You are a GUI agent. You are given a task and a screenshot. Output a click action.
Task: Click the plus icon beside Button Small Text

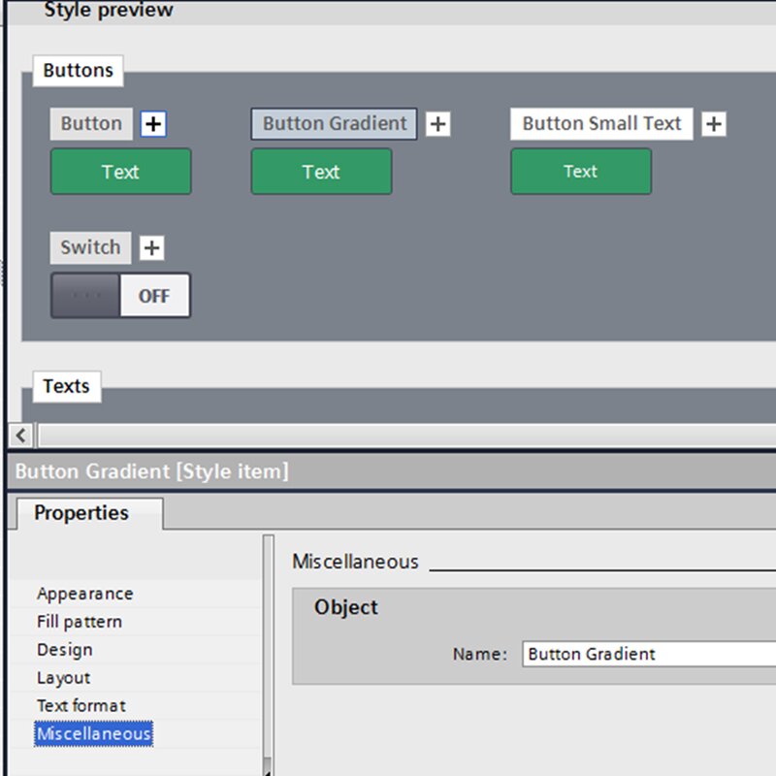click(x=714, y=124)
